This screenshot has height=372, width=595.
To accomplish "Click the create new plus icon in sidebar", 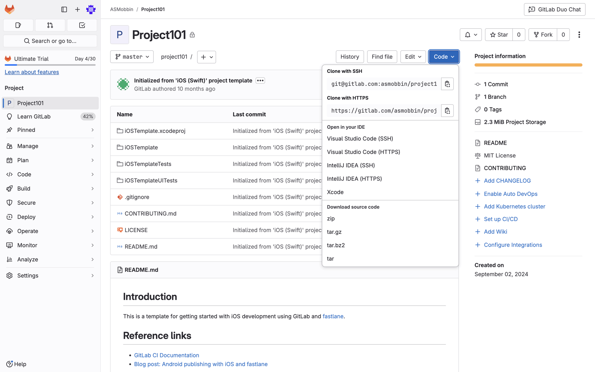I will 77,9.
